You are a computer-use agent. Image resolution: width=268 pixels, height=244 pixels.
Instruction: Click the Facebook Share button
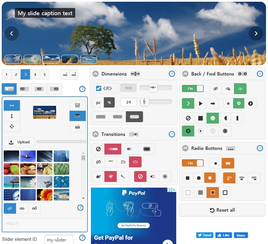pos(241,235)
